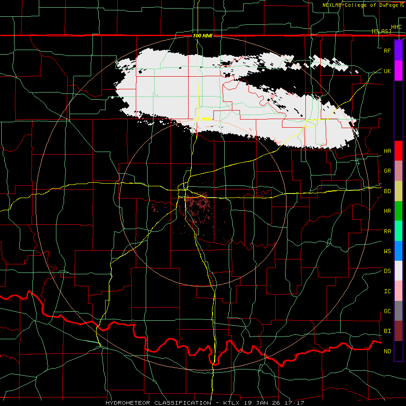
Task: Click the DS legend label
Action: coord(387,271)
